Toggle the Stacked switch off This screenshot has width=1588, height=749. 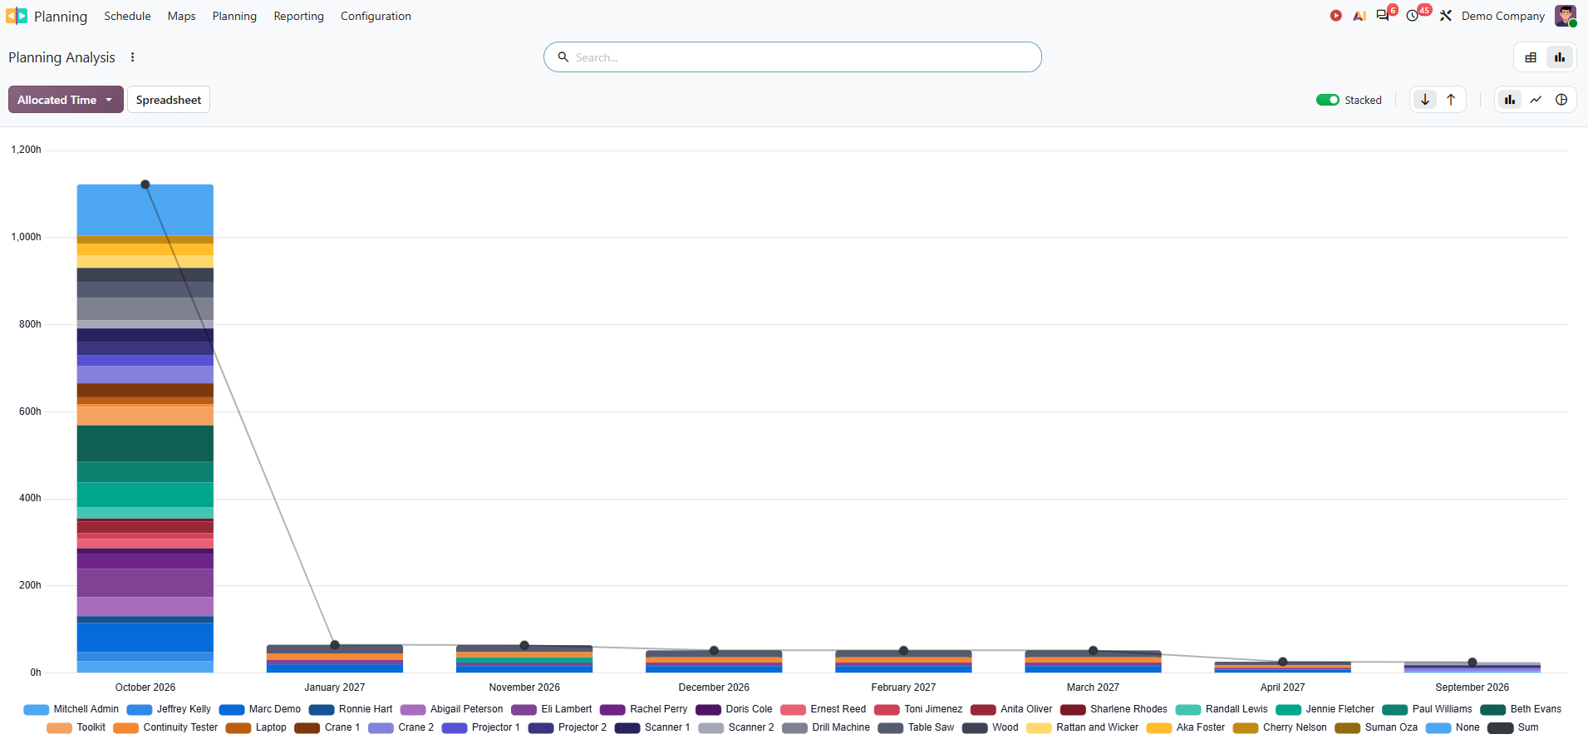[1327, 100]
